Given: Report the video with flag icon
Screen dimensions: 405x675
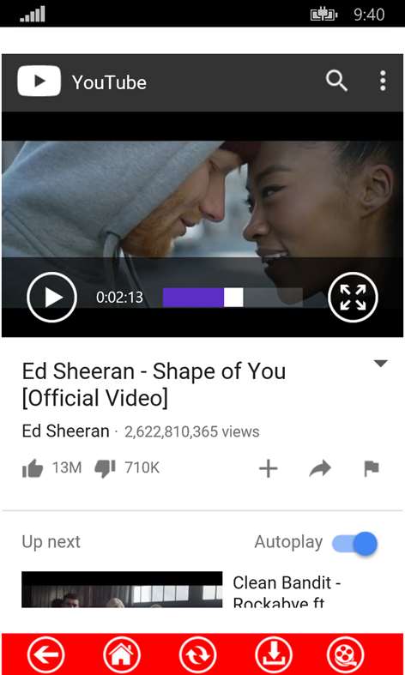Looking at the screenshot, I should [x=372, y=469].
